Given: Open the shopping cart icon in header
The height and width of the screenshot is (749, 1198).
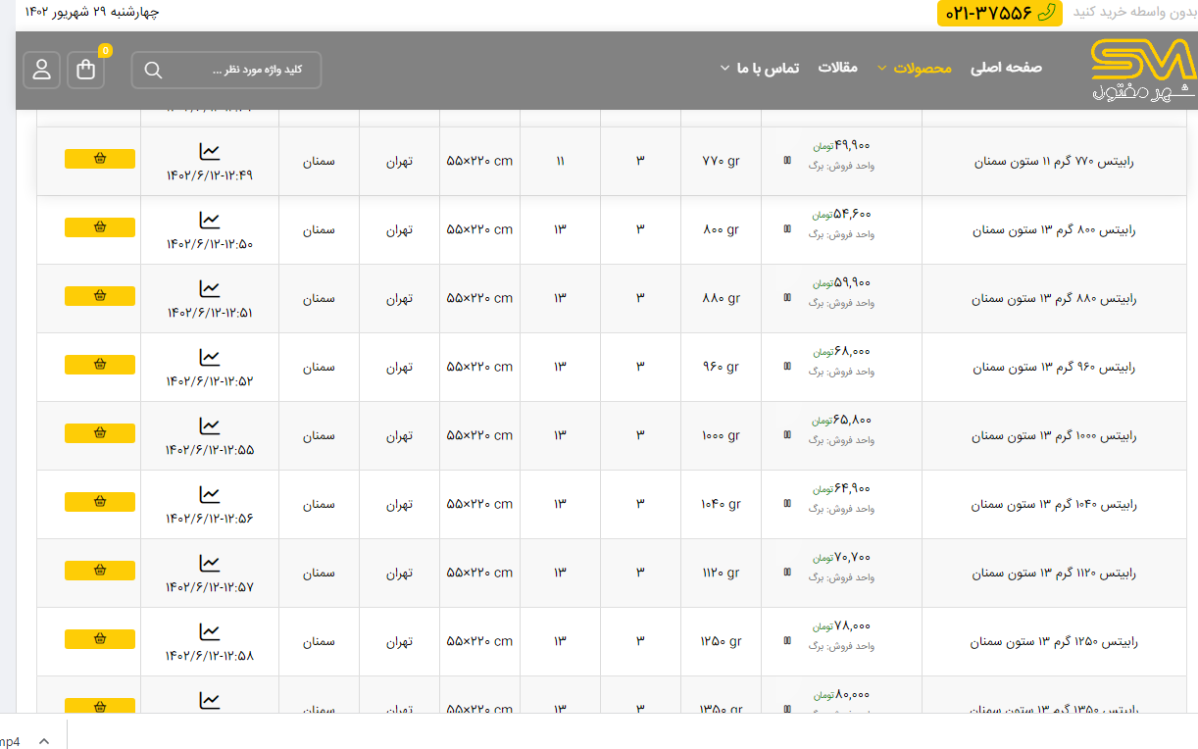Looking at the screenshot, I should point(86,70).
